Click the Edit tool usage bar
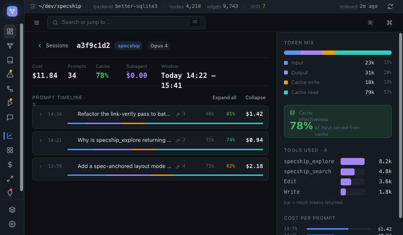The width and height of the screenshot is (403, 235). click(x=352, y=181)
